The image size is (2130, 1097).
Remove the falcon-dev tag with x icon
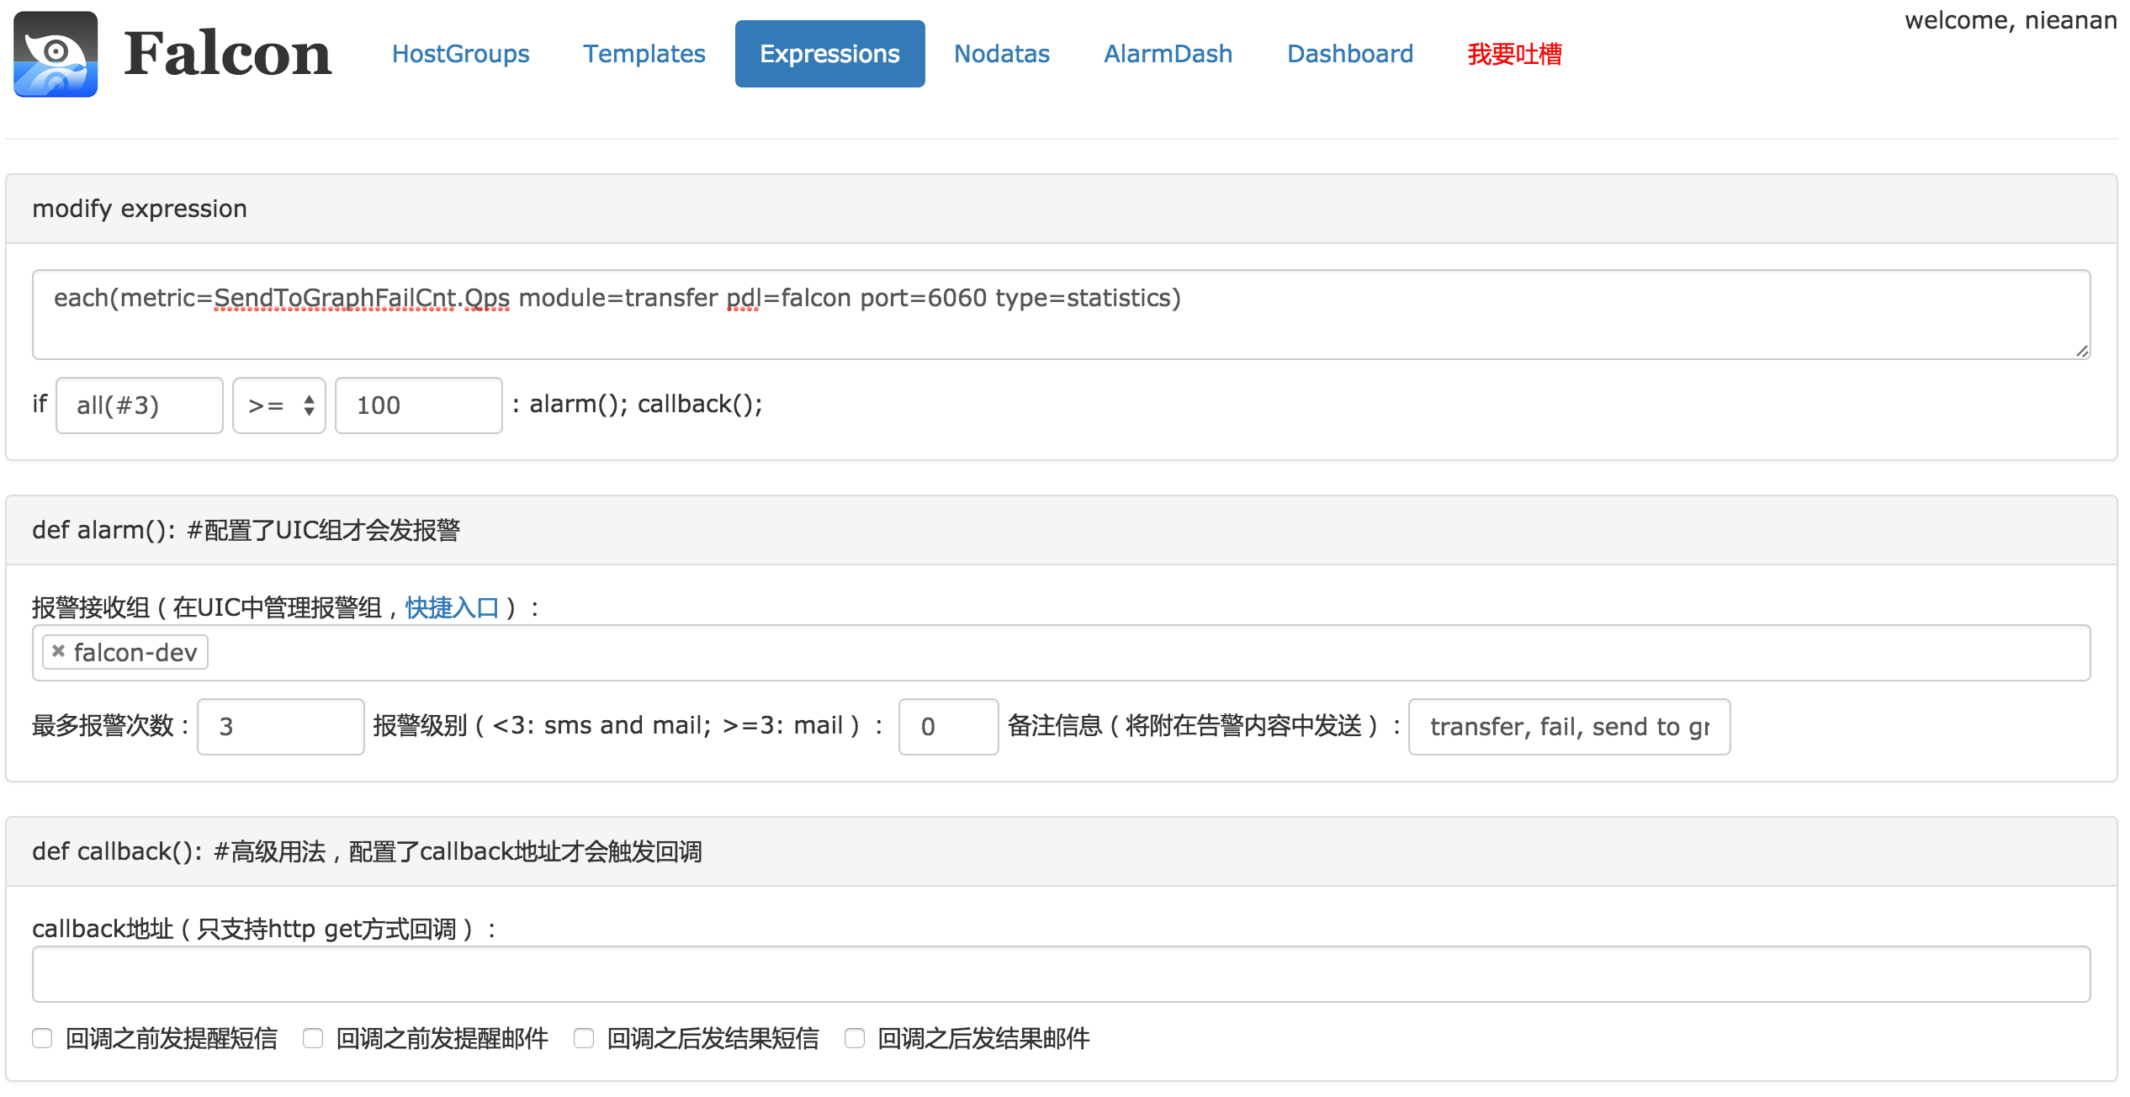58,651
